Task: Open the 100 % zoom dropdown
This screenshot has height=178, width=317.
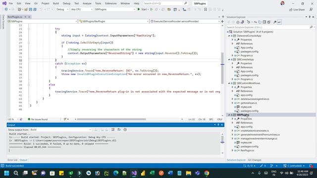Action: click(x=13, y=119)
